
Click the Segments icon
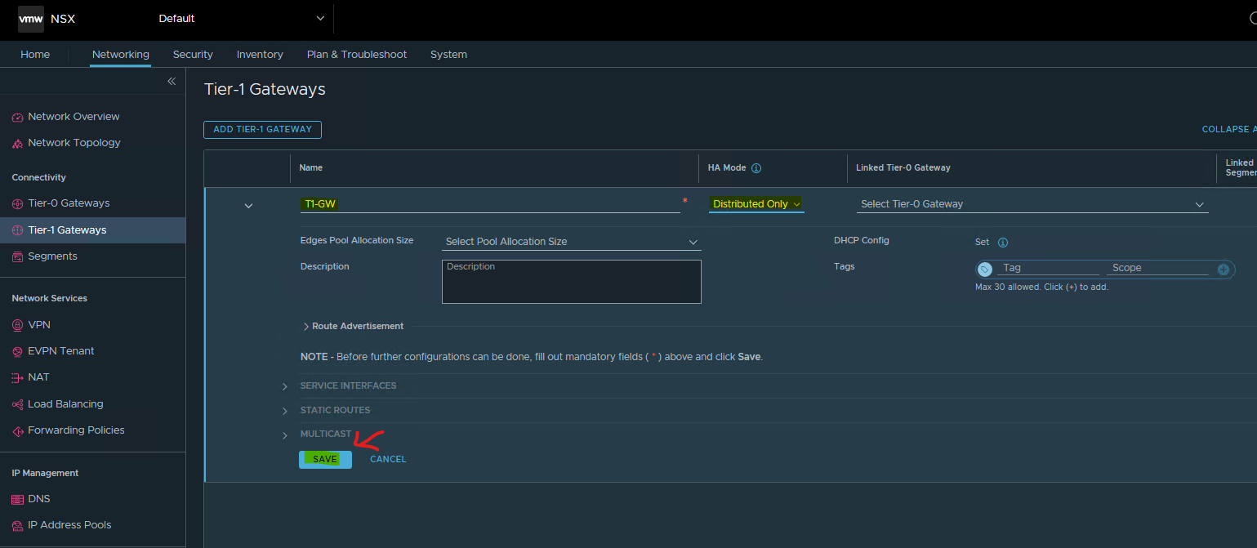18,257
